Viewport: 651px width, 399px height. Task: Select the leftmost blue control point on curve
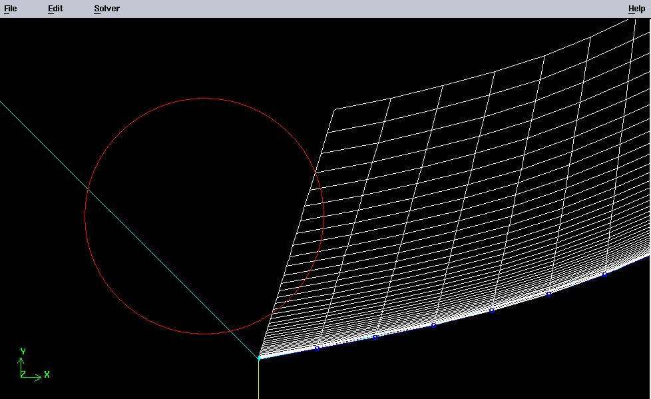(x=317, y=348)
